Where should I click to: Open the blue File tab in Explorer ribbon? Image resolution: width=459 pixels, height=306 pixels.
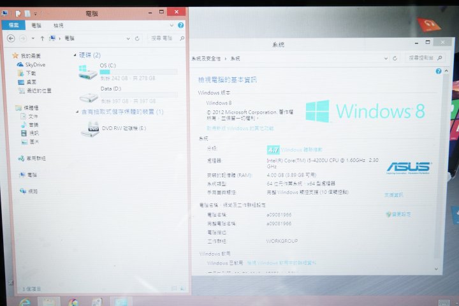(x=13, y=25)
